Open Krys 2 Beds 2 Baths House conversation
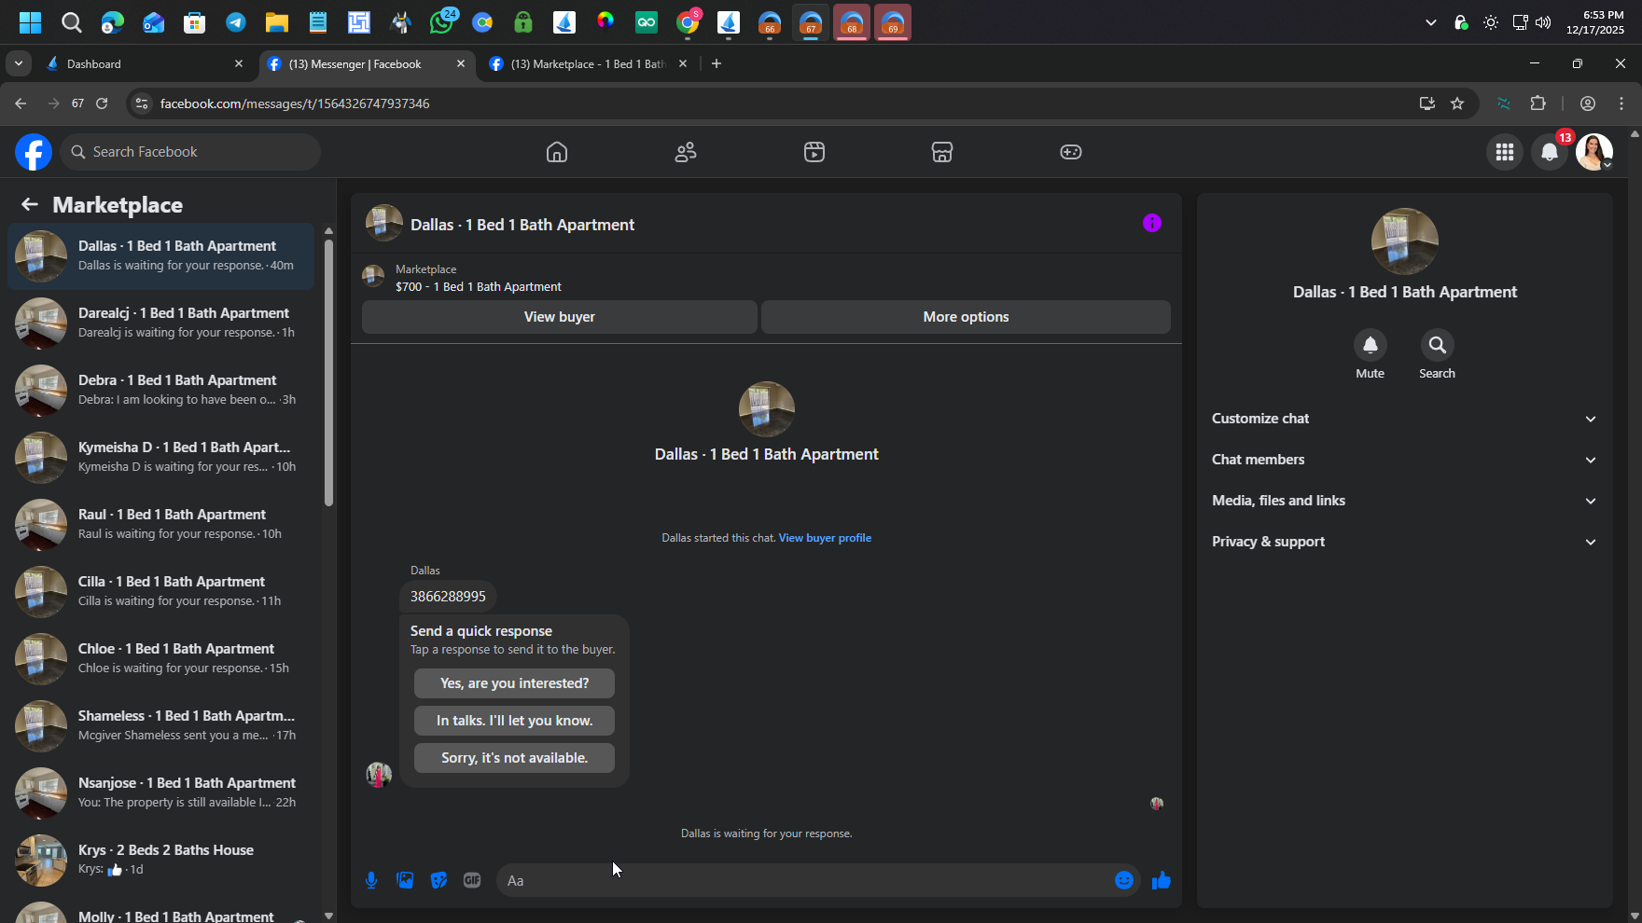 click(160, 860)
